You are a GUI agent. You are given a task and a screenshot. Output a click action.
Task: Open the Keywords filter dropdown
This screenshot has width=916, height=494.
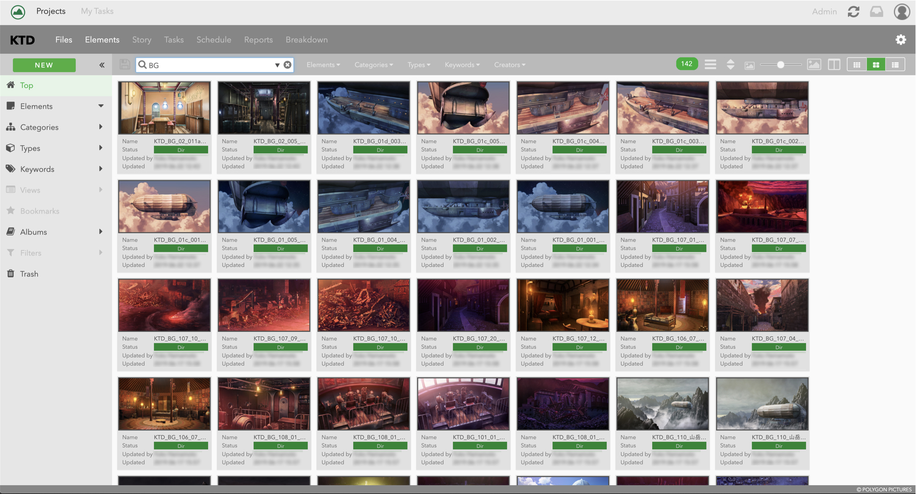(462, 65)
